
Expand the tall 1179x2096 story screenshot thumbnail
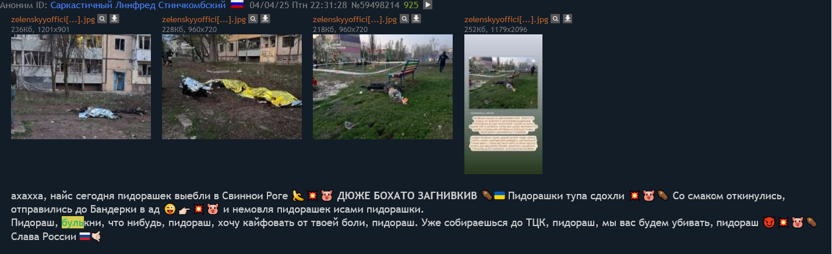pos(503,104)
